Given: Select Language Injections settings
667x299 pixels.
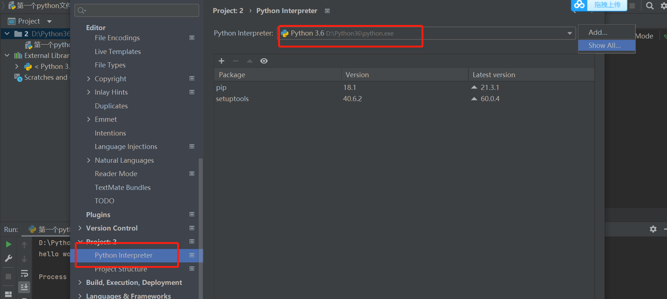Looking at the screenshot, I should (x=126, y=146).
